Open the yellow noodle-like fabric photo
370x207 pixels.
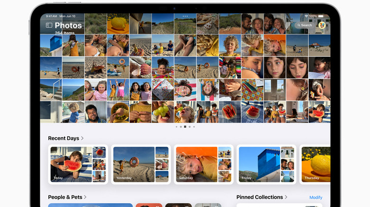208,45
